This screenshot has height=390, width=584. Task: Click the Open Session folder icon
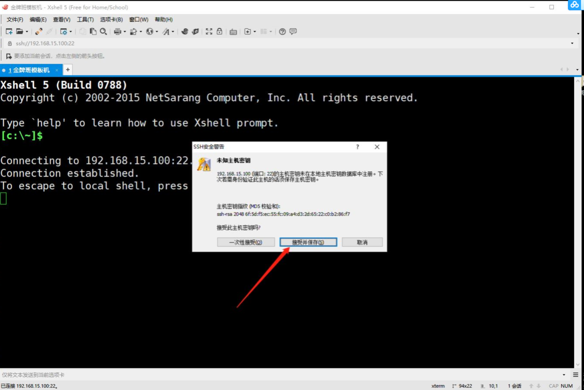point(19,31)
